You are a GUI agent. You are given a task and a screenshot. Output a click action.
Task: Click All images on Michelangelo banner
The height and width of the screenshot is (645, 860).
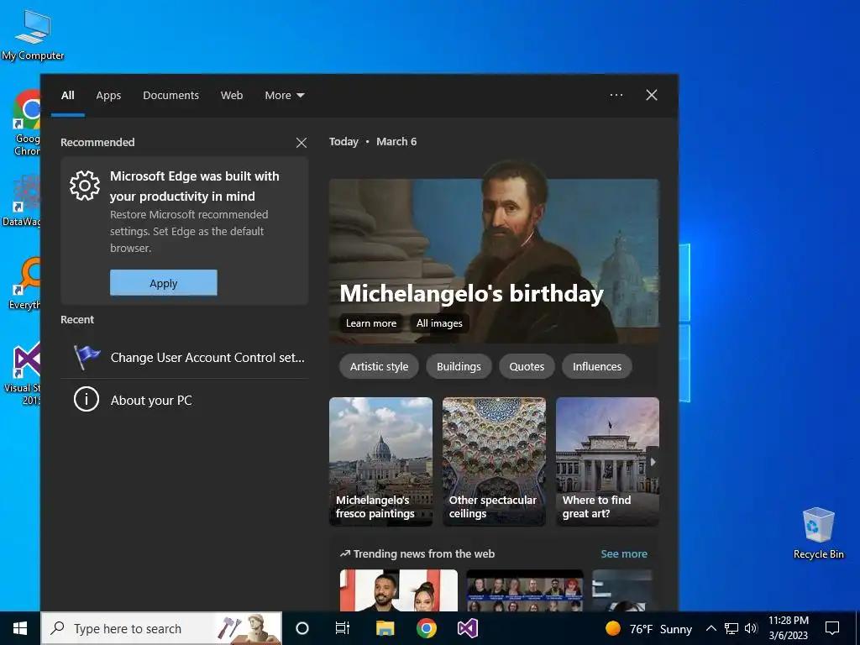pyautogui.click(x=439, y=323)
